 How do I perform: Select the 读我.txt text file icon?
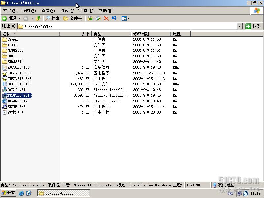pyautogui.click(x=5, y=112)
